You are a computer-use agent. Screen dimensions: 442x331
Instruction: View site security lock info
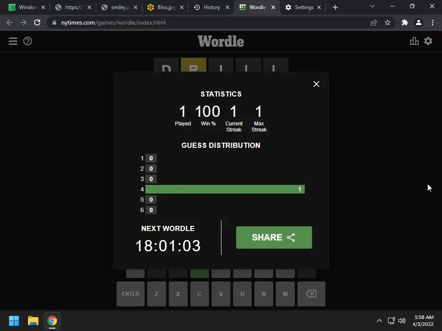click(x=54, y=22)
